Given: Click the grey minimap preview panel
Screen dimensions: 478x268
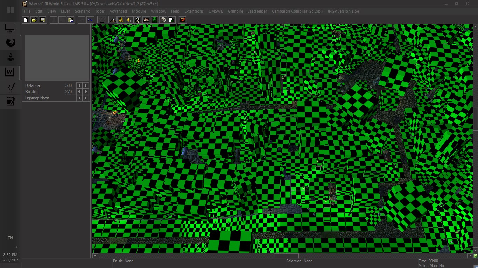Looking at the screenshot, I should [57, 58].
